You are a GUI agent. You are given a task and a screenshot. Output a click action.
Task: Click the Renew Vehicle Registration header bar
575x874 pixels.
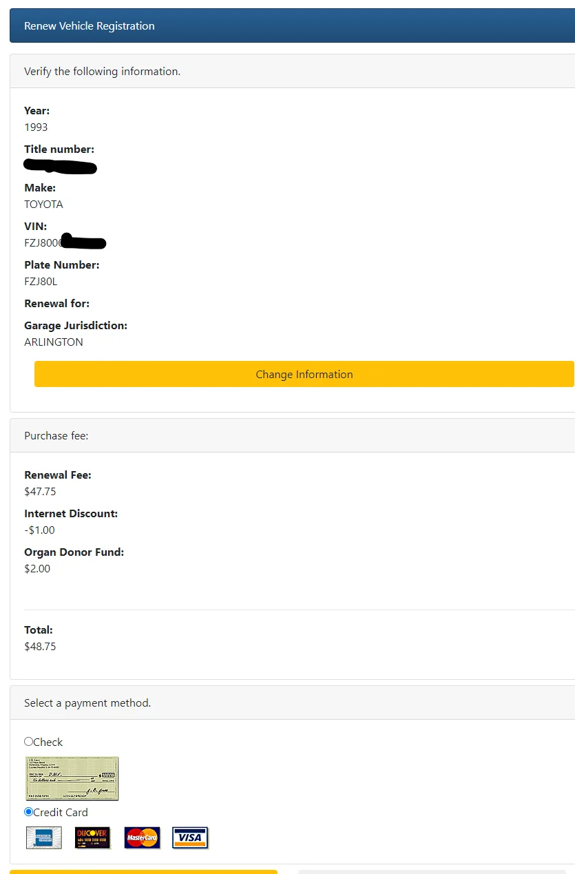(292, 25)
